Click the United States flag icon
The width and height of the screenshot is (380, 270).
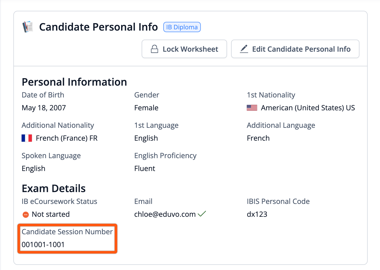pos(252,108)
